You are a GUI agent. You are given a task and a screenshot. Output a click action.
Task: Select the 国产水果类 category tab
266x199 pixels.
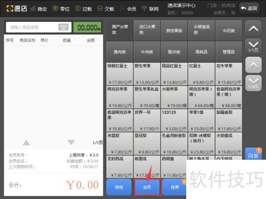[120, 30]
